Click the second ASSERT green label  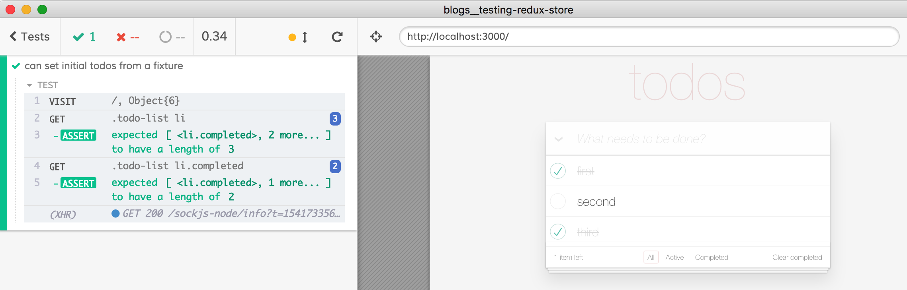click(x=78, y=183)
